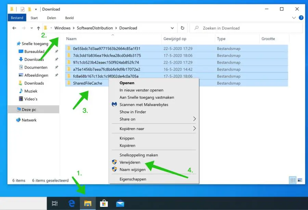The width and height of the screenshot is (308, 210).
Task: Sort by the Grootte column header
Action: 268,39
